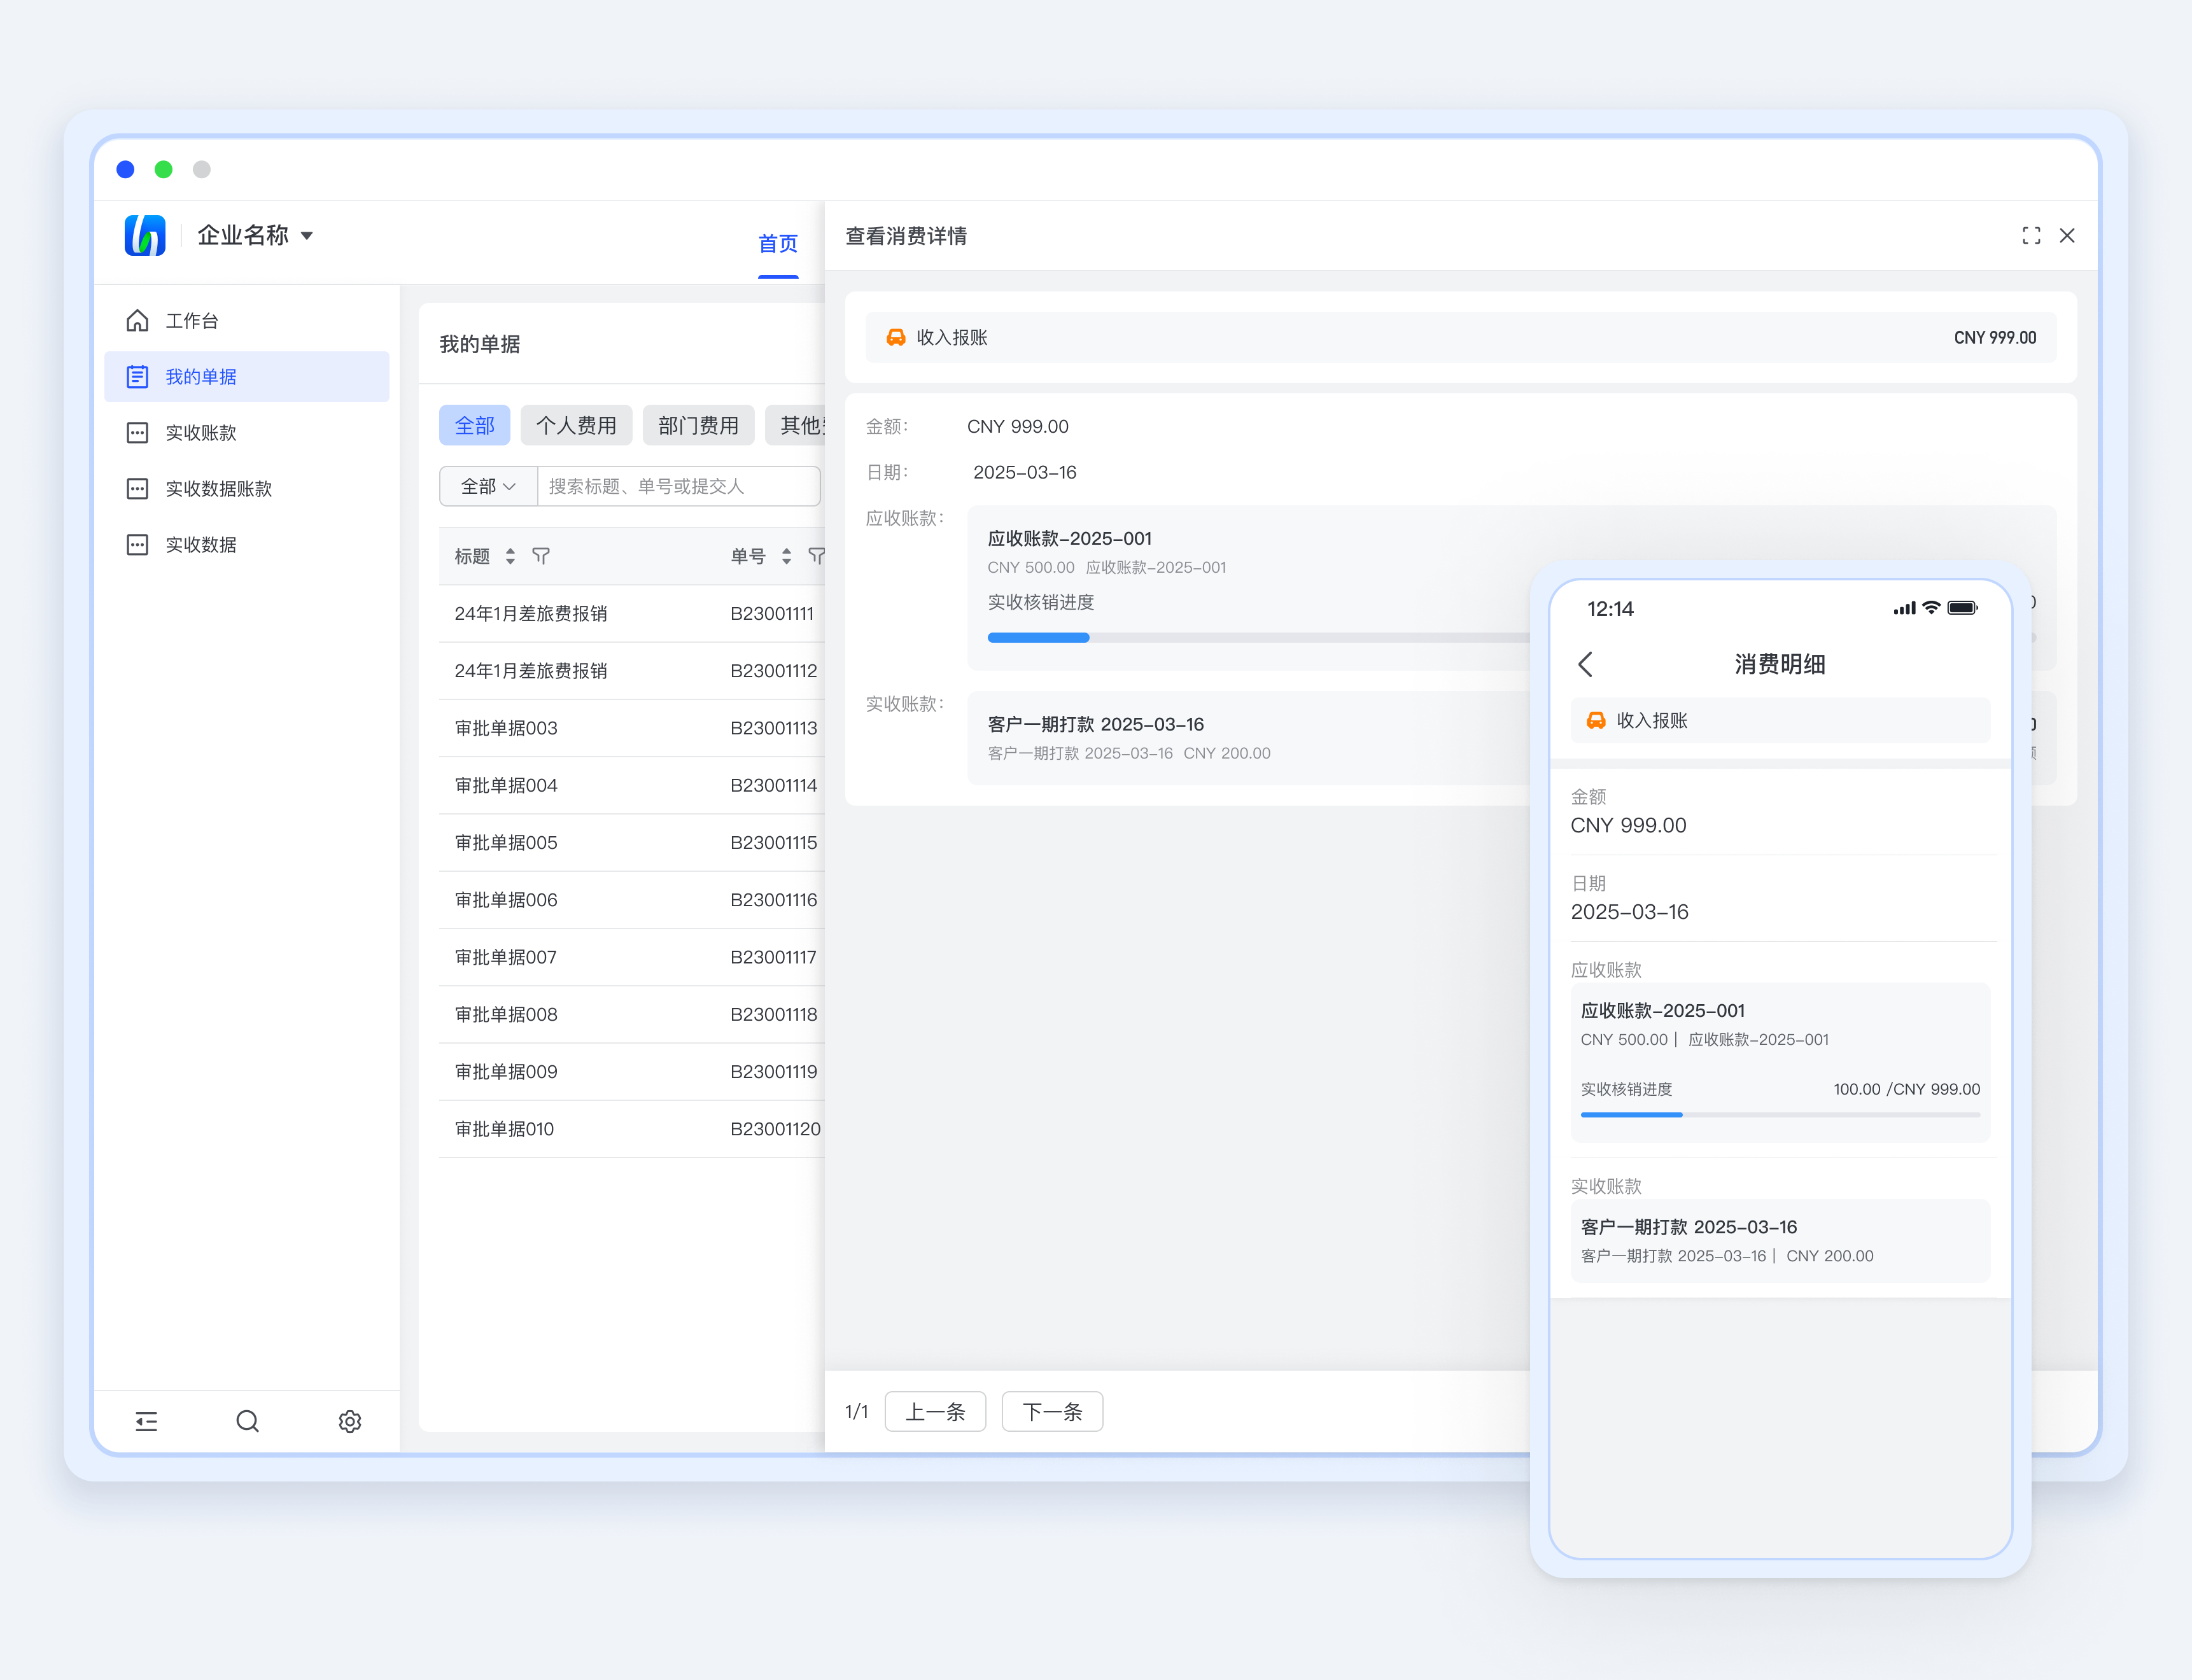Click the sidebar collapse menu icon

[x=146, y=1421]
